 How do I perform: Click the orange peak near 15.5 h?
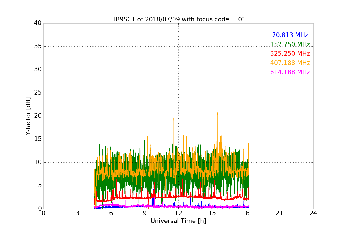click(x=217, y=113)
